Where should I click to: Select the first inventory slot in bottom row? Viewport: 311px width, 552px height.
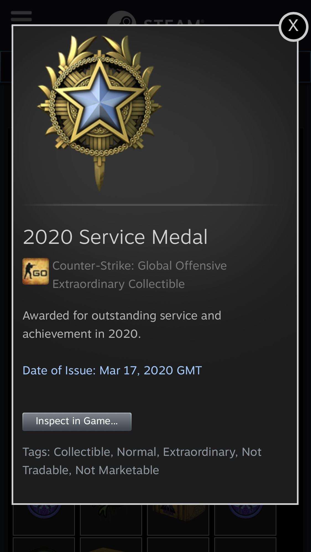[x=44, y=545]
